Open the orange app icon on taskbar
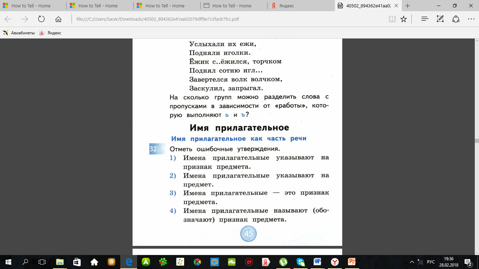This screenshot has height=269, width=479. point(111,262)
